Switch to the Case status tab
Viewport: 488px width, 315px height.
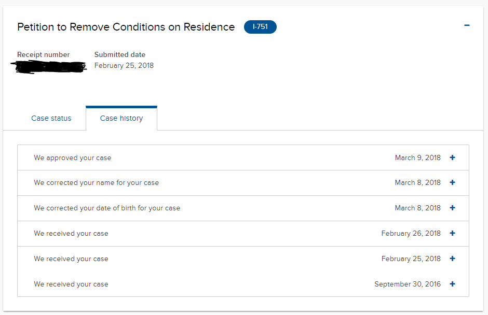(51, 118)
